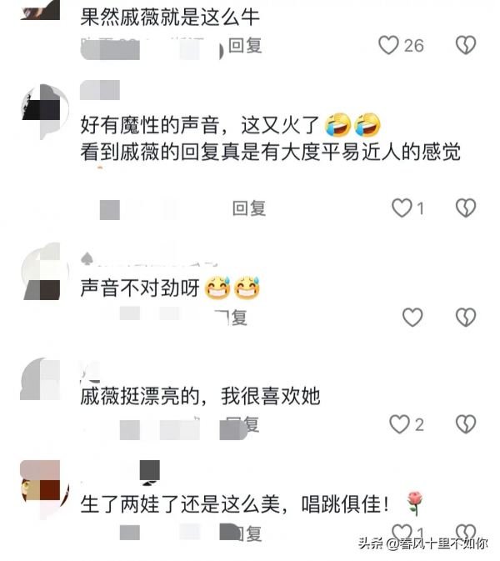Screen dimensions: 500x561
Task: Dislike the '生了两娃了还是这么美' comment
Action: coord(466,533)
